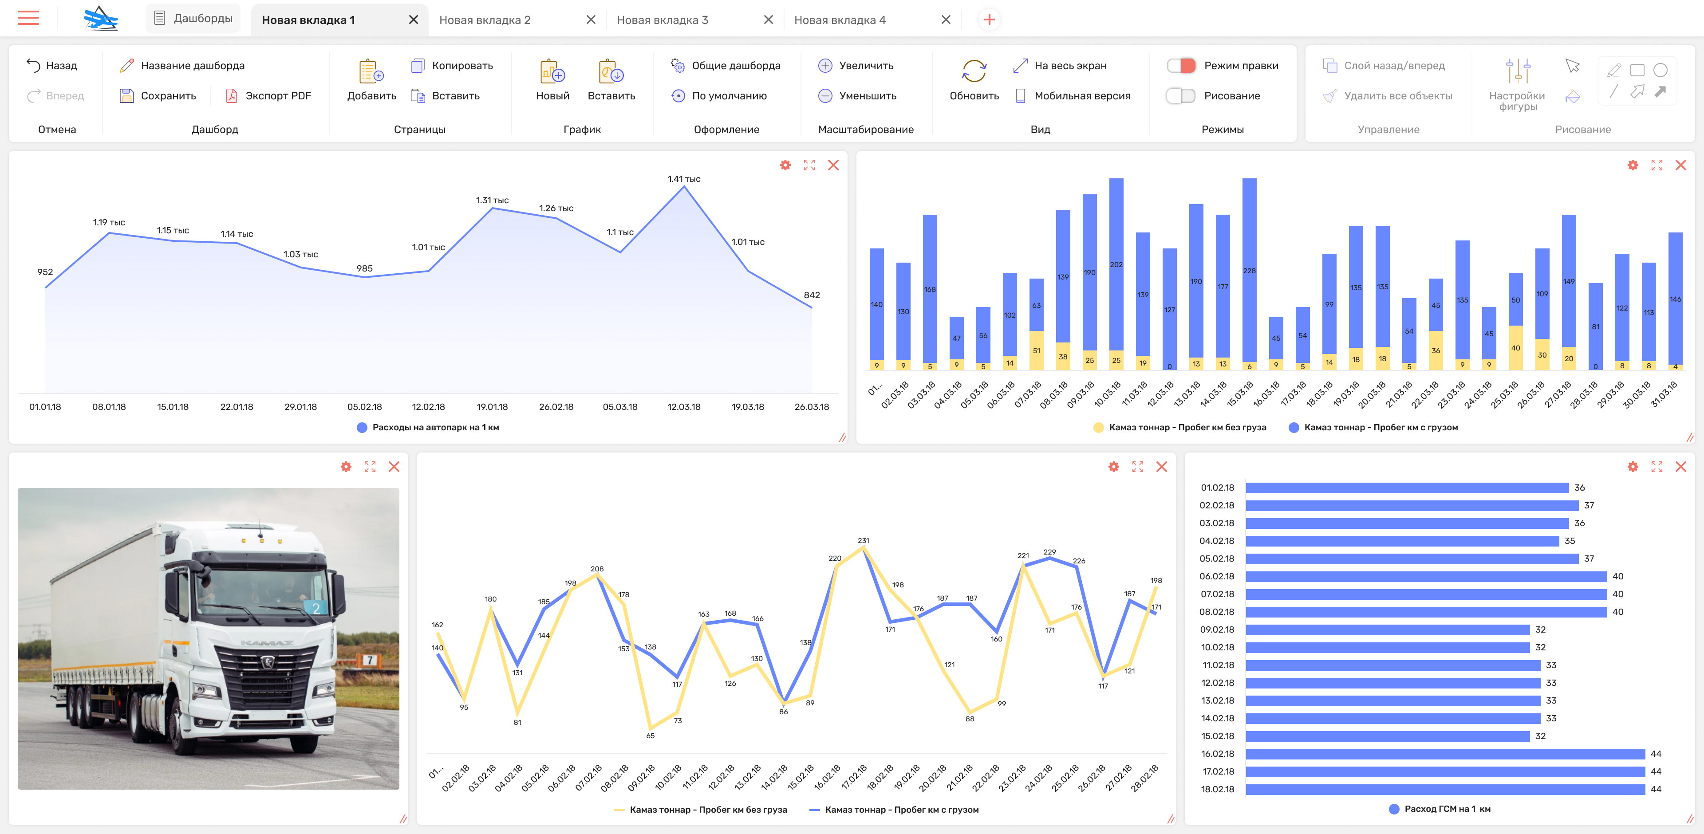1704x834 pixels.
Task: Expand truck image widget to fullscreen
Action: [x=370, y=467]
